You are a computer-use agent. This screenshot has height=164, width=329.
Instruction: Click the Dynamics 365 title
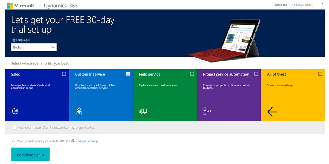click(x=61, y=6)
